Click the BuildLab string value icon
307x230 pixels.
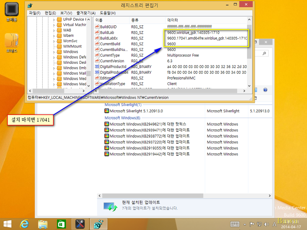coord(97,32)
